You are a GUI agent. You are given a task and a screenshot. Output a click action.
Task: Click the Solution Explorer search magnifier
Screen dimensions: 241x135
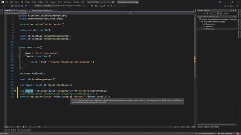tap(234, 16)
